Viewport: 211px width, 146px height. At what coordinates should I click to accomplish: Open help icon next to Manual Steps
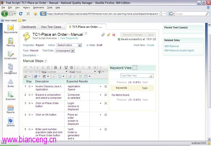pos(46,61)
